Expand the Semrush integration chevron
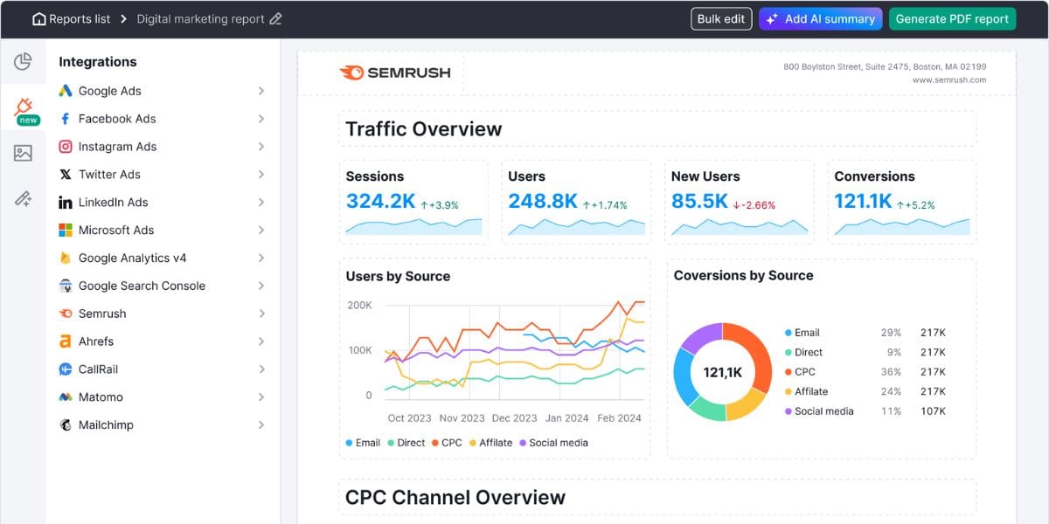The width and height of the screenshot is (1049, 524). (x=261, y=314)
